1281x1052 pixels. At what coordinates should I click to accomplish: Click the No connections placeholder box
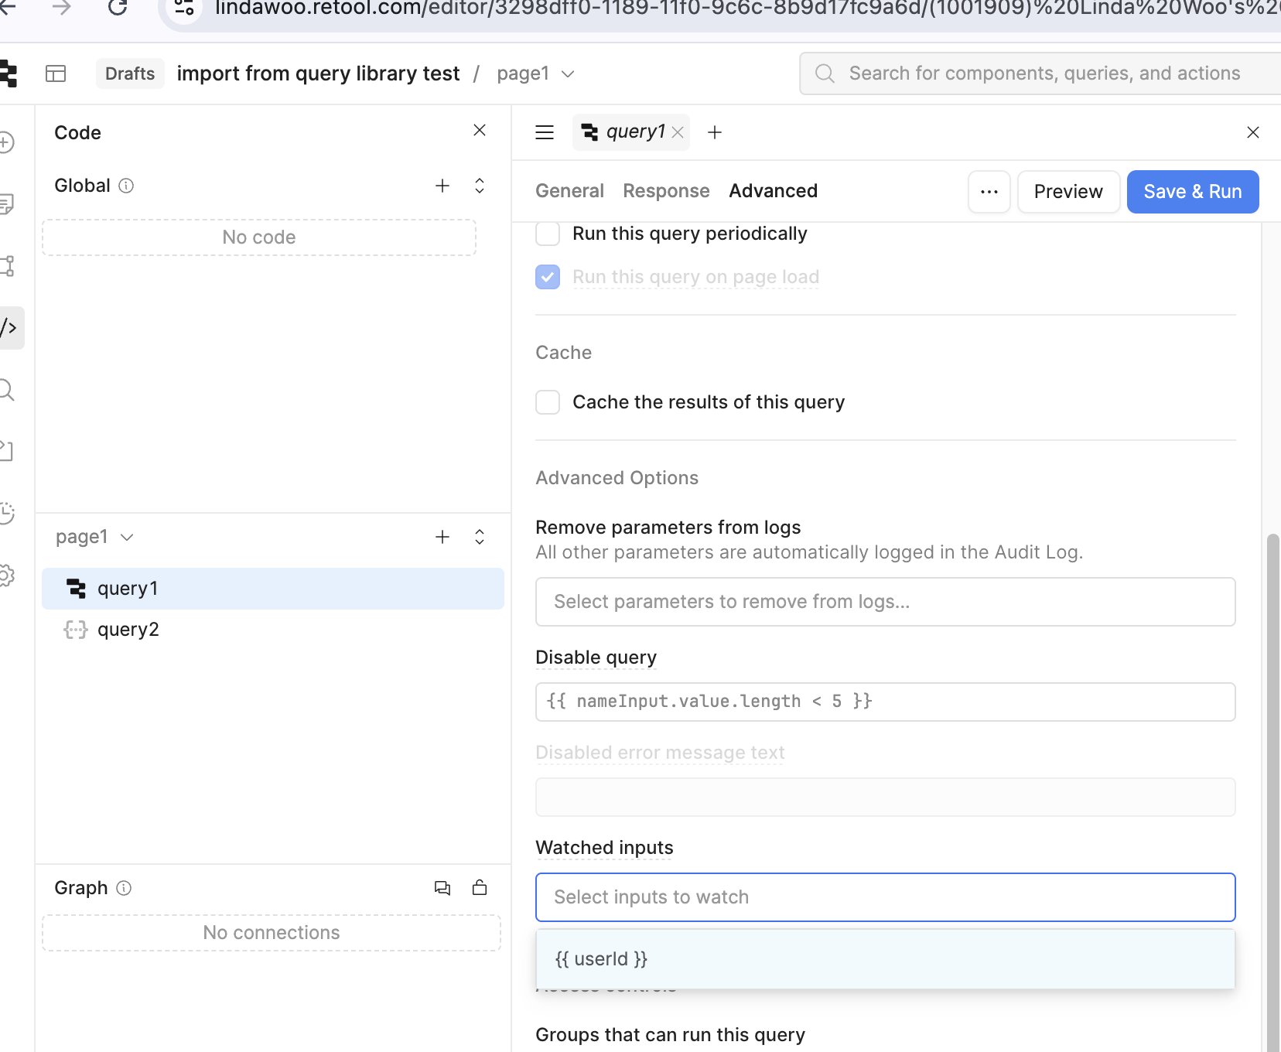point(272,933)
